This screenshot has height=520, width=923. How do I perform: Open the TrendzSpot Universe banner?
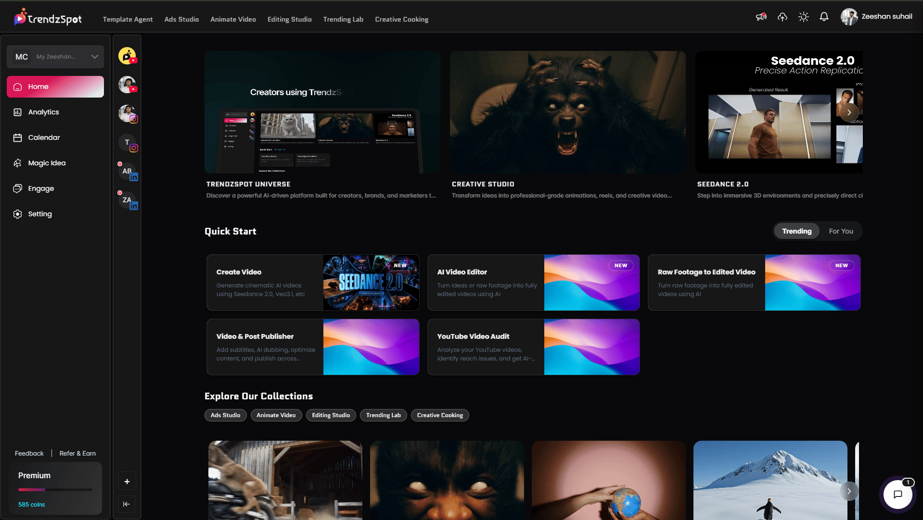point(322,112)
